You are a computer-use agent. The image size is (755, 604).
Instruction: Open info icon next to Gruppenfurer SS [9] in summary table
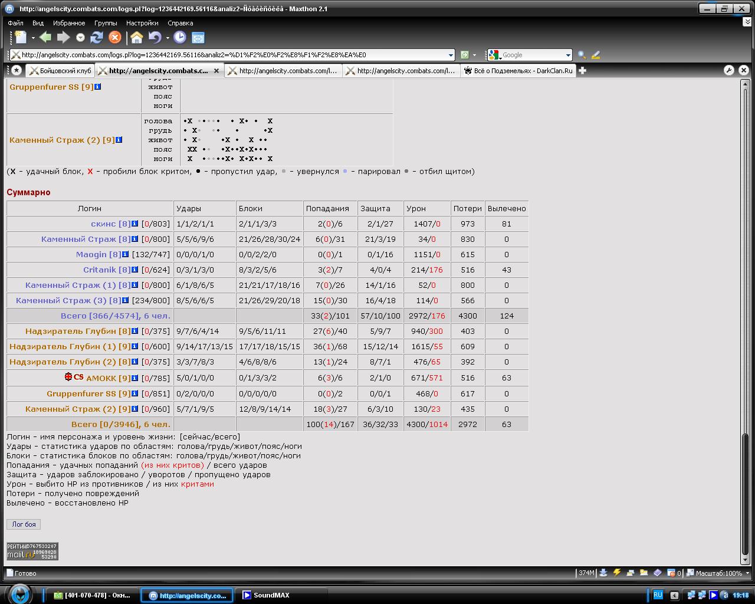[x=135, y=393]
